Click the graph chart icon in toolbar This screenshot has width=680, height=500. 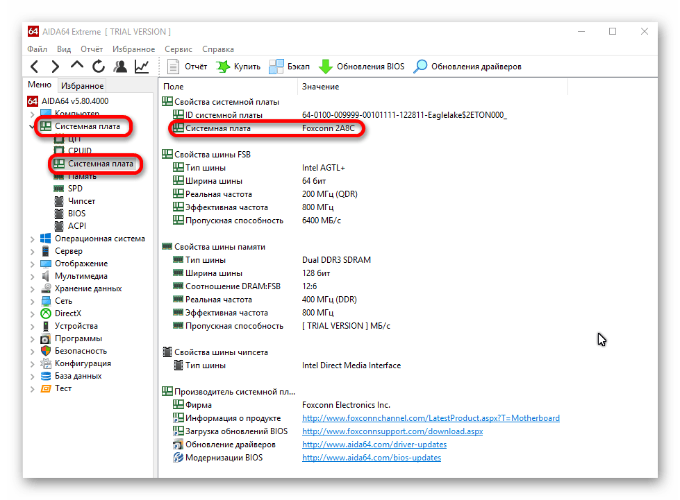tap(142, 67)
